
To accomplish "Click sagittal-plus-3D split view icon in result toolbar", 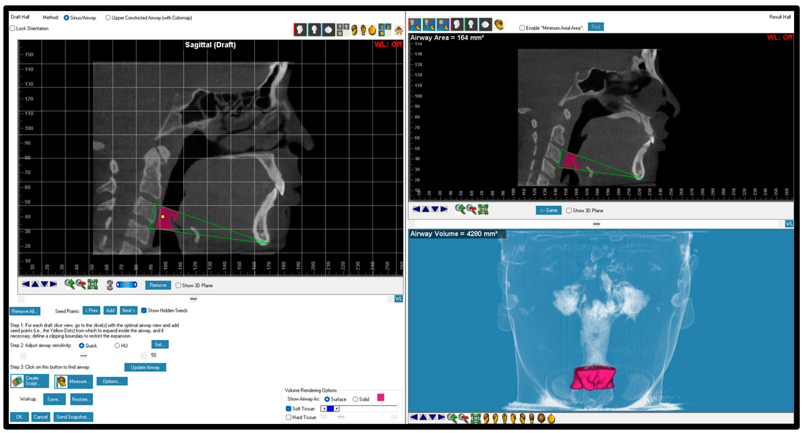I will pyautogui.click(x=415, y=24).
